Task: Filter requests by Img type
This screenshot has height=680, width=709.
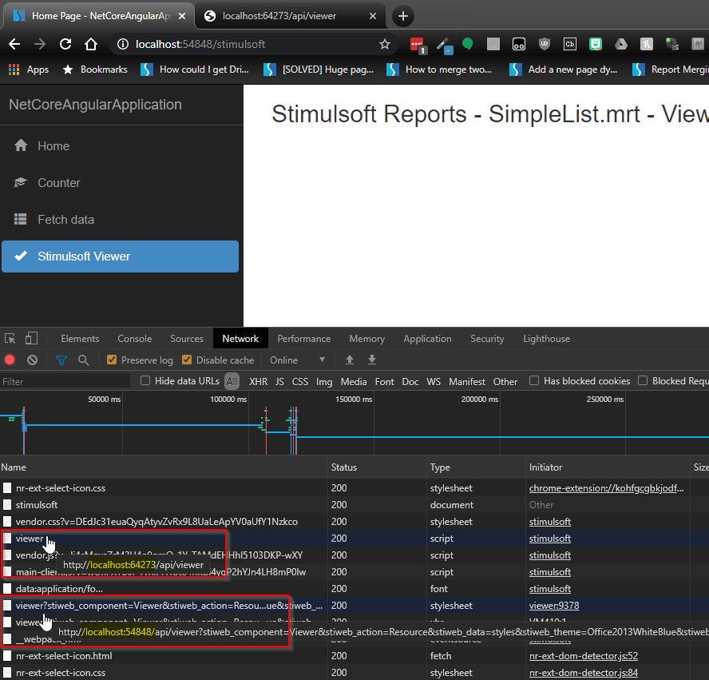Action: coord(323,381)
